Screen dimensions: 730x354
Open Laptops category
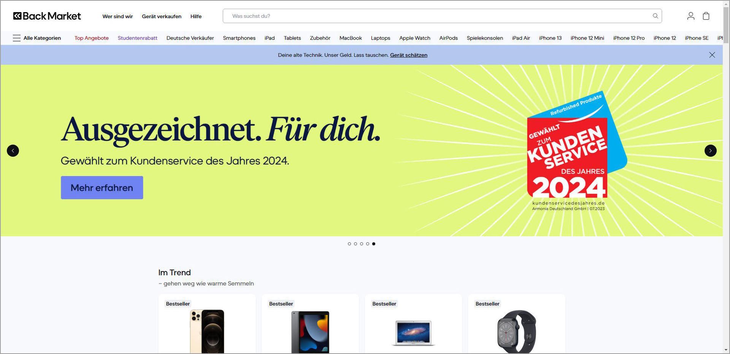click(381, 38)
